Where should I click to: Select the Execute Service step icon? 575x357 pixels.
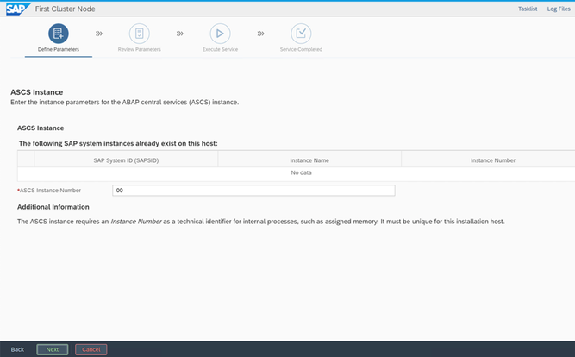click(220, 34)
